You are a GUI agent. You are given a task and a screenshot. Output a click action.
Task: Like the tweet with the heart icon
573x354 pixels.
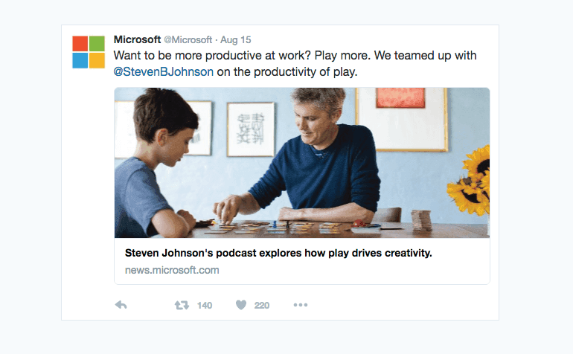click(x=241, y=305)
